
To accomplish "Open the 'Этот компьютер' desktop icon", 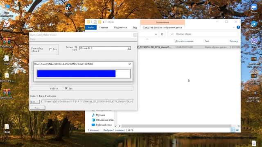I will 7,10.
